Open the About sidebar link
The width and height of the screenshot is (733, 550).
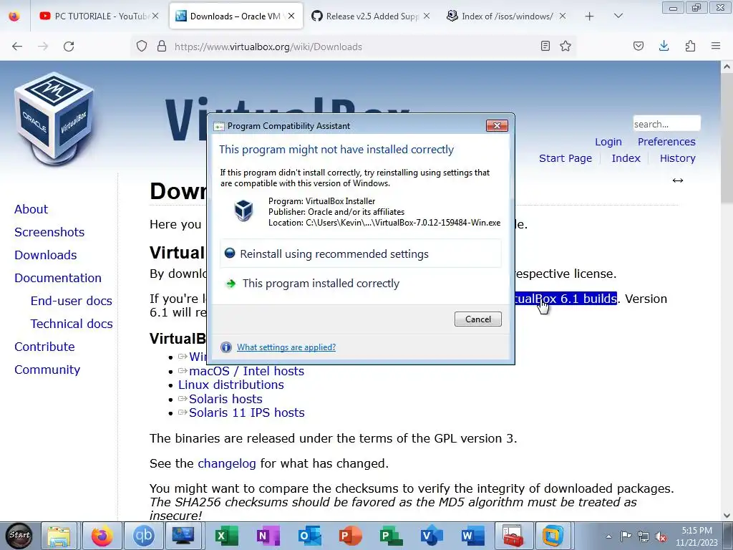tap(31, 209)
